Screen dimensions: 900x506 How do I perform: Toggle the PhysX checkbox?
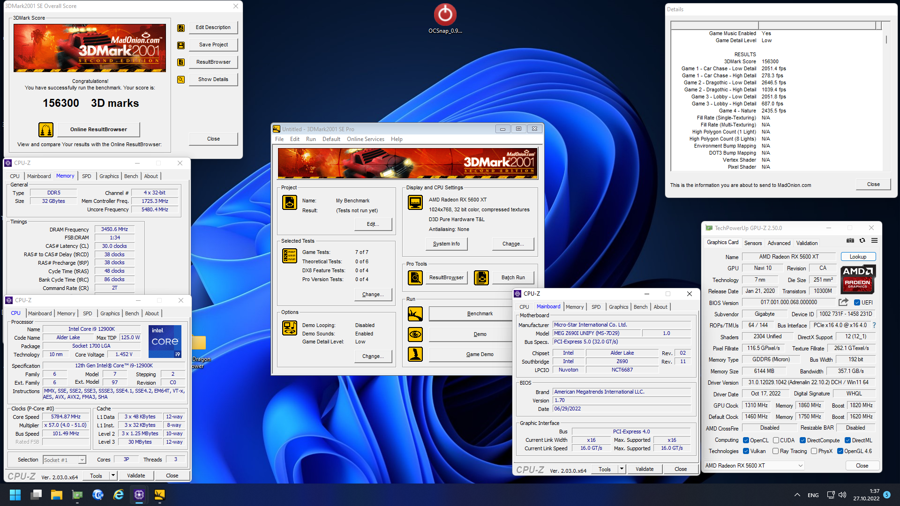coord(814,451)
